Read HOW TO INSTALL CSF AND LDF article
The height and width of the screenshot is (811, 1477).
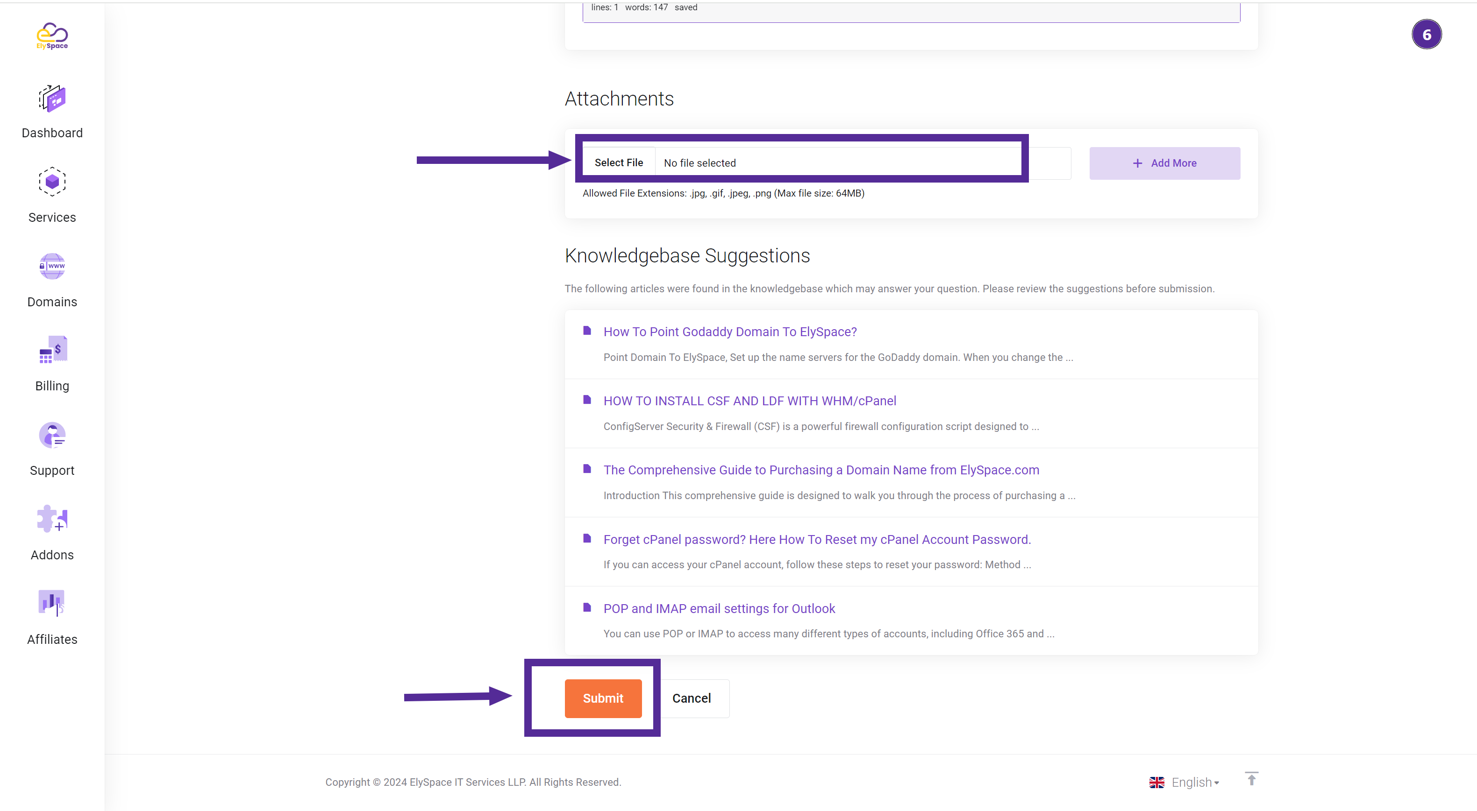(749, 401)
